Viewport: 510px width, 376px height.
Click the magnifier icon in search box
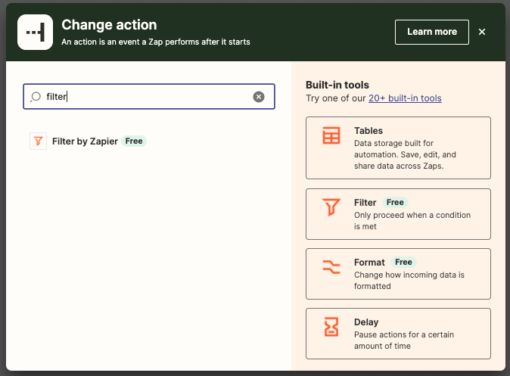pos(35,97)
